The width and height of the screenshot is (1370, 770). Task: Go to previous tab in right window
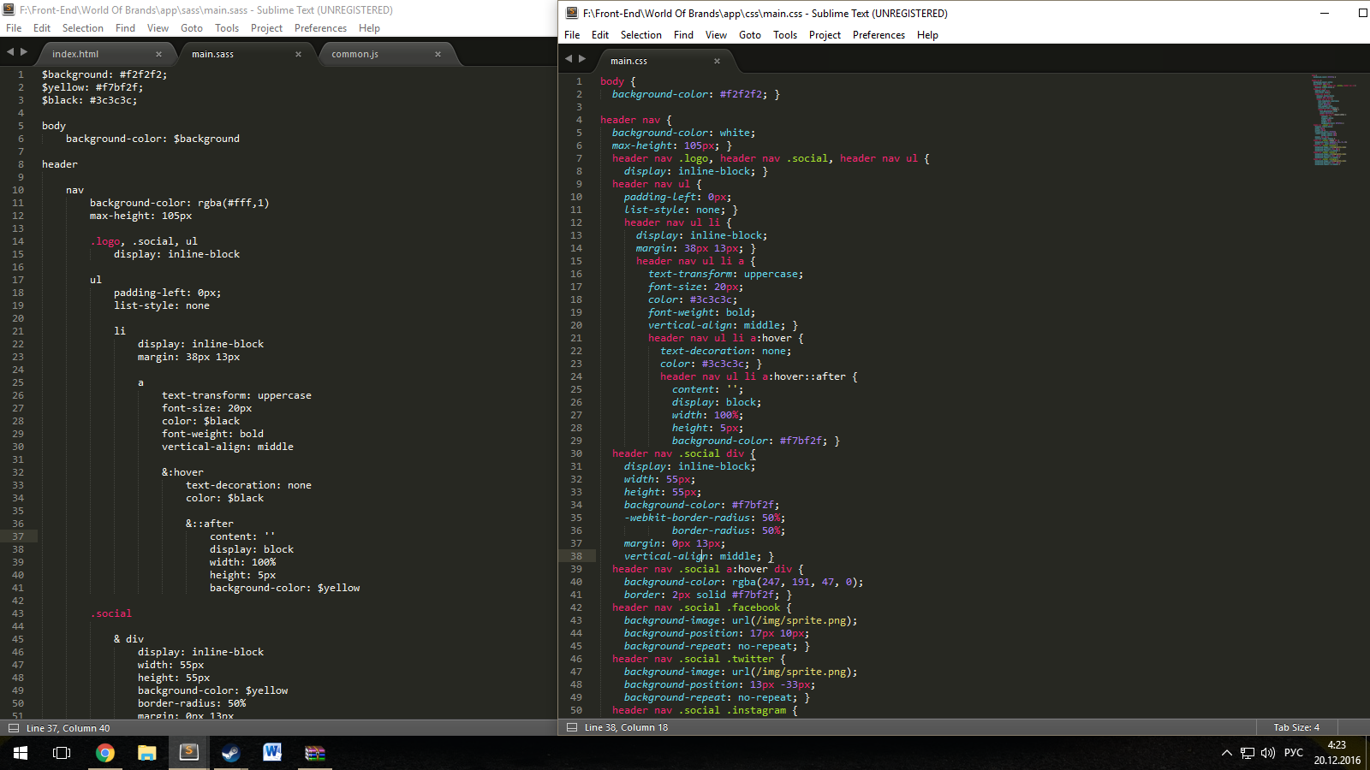pyautogui.click(x=569, y=59)
